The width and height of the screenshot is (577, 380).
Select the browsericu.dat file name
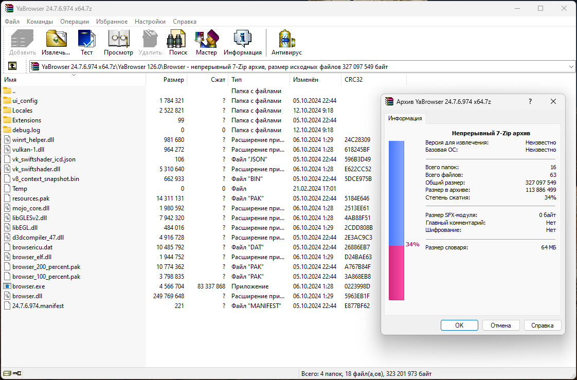(32, 247)
